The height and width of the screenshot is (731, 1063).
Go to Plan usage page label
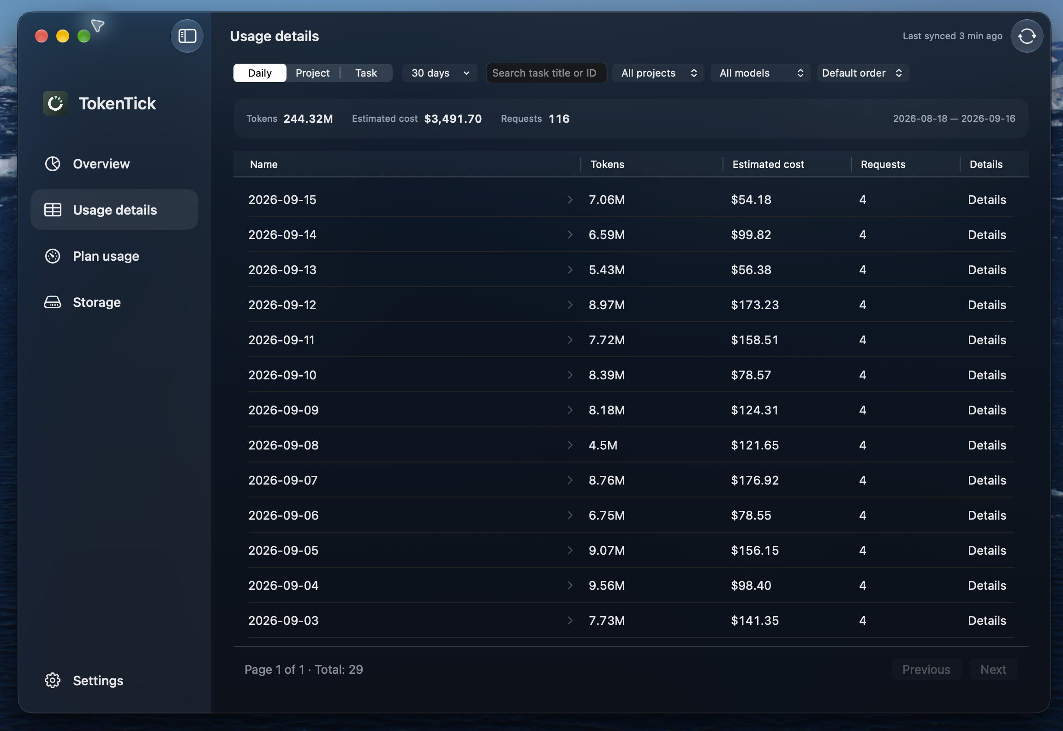tap(106, 256)
